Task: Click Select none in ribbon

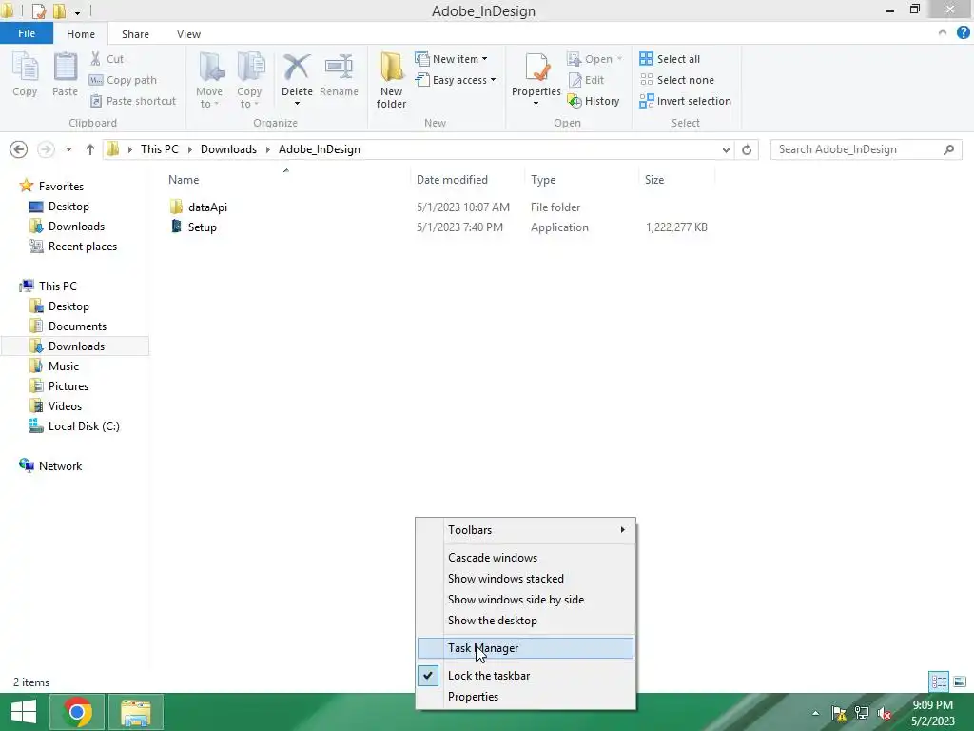Action: pyautogui.click(x=677, y=80)
